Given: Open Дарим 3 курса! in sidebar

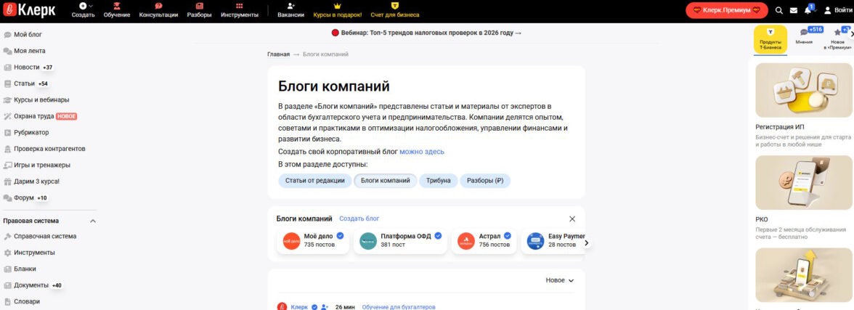Looking at the screenshot, I should [x=31, y=181].
